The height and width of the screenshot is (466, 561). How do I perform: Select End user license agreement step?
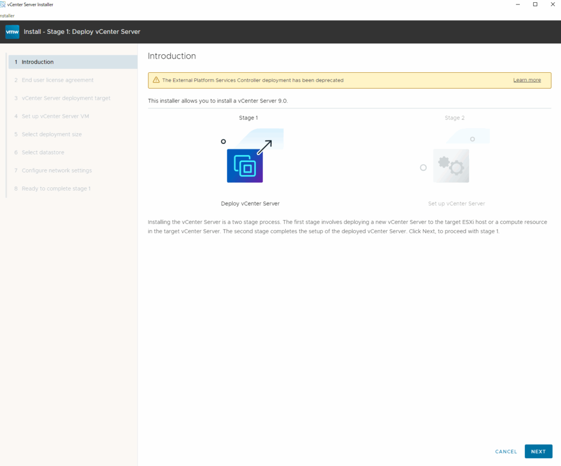[x=57, y=80]
